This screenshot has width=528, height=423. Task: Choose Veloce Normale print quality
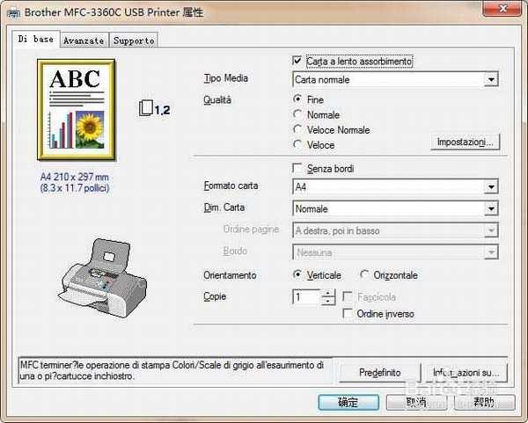[x=298, y=130]
